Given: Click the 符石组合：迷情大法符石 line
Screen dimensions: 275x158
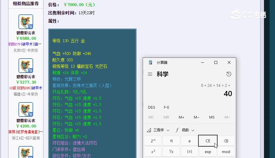Looking at the screenshot, I should click(x=75, y=143).
